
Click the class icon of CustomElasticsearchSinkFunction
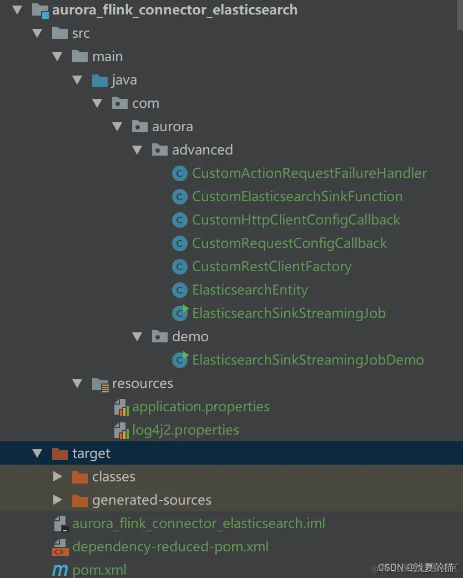[x=180, y=197]
